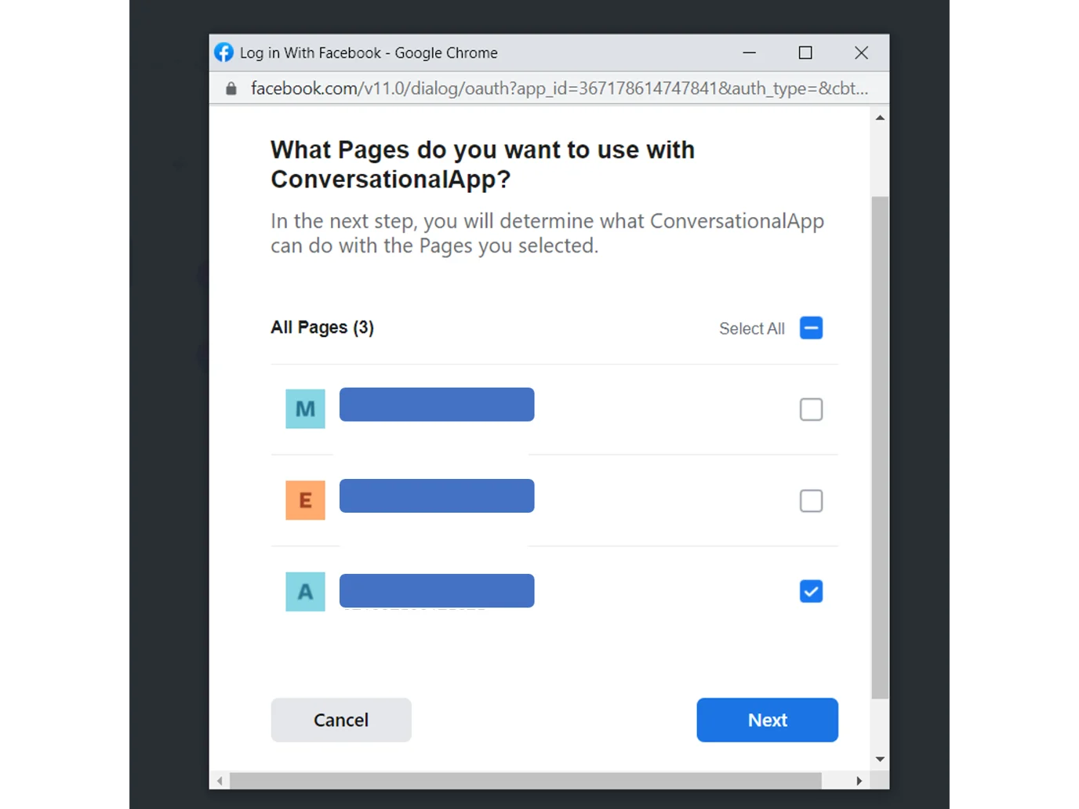Check the box for the E page
The width and height of the screenshot is (1079, 809).
(811, 501)
